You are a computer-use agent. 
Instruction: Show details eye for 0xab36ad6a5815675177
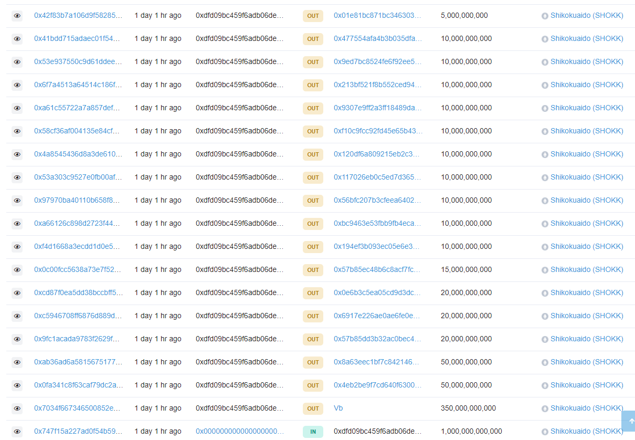click(17, 362)
